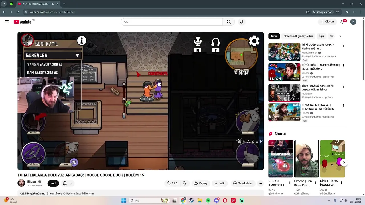Mute tab audio speaker icon
The image size is (365, 205).
tap(53, 4)
